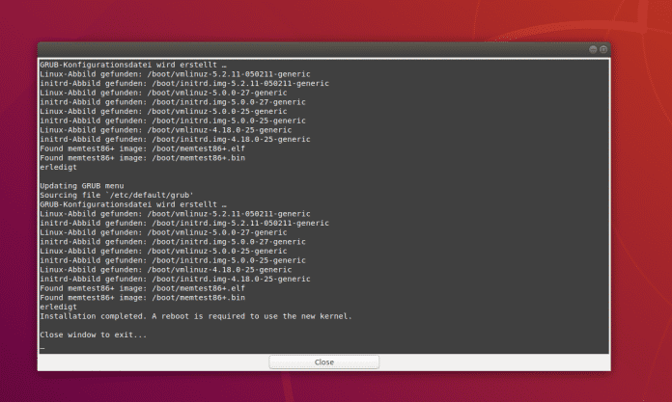Viewport: 672px width, 402px height.
Task: Click the 'Close window to exit...' text
Action: click(93, 335)
